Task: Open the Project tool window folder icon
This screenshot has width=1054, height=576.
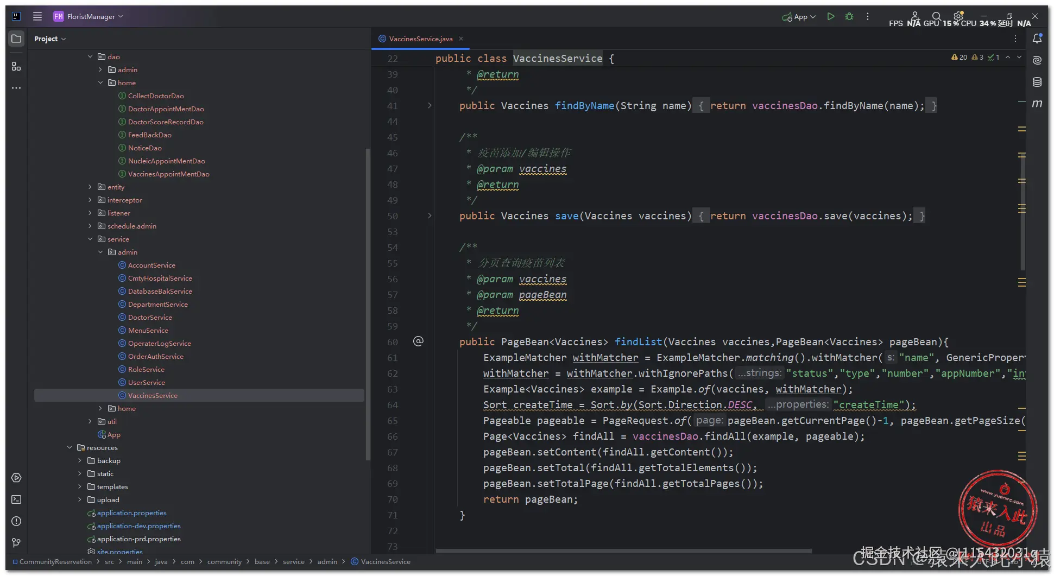Action: 16,39
